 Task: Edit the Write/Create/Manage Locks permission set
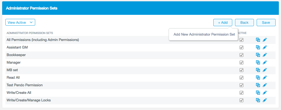point(265,100)
